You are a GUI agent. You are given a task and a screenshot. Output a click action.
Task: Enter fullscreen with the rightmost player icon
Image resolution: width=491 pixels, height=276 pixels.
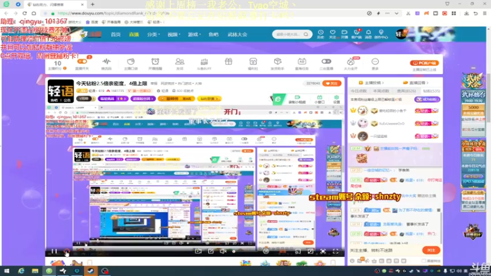point(335,251)
